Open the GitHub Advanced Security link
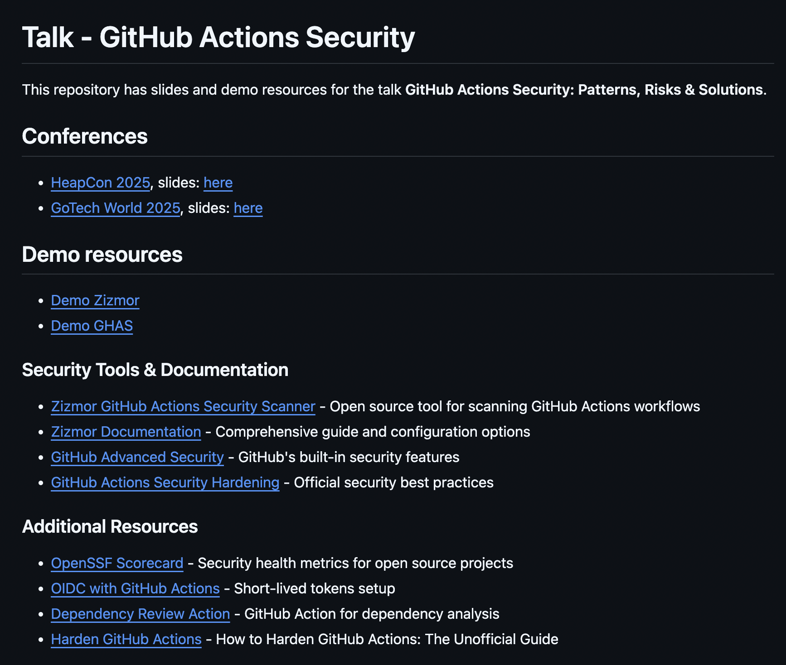This screenshot has height=665, width=786. pos(137,457)
